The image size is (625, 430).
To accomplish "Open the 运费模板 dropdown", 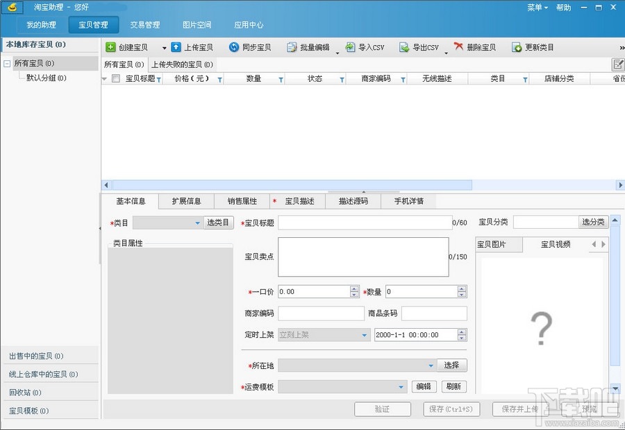I will pos(342,386).
